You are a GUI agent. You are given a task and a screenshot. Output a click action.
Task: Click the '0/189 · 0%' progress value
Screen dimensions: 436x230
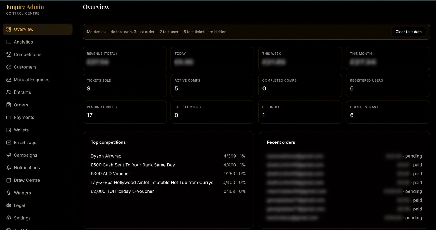coord(235,191)
